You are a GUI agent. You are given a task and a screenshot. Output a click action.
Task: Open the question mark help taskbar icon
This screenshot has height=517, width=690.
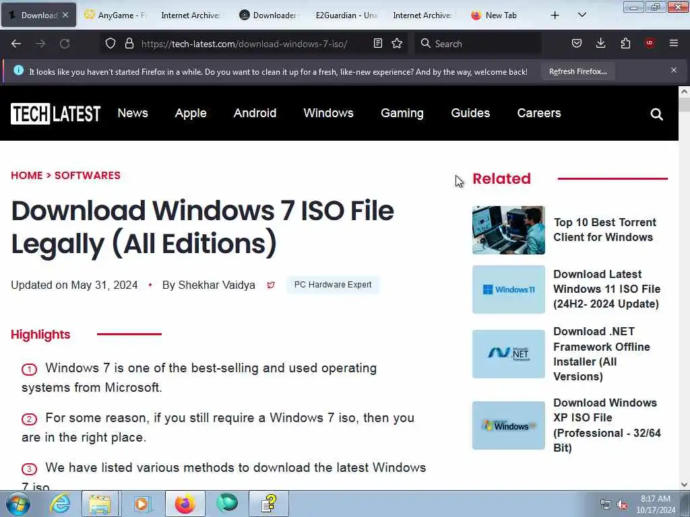(269, 504)
